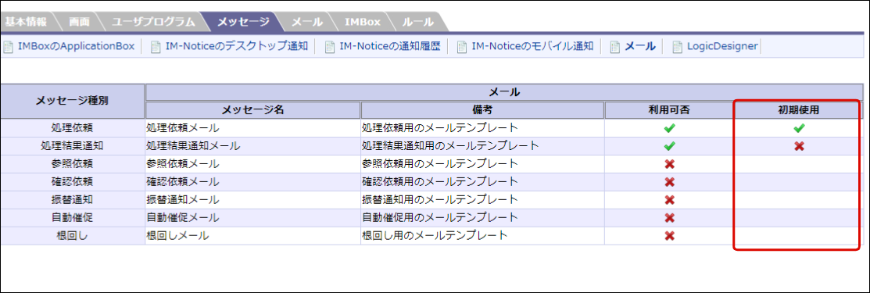Viewport: 870px width, 293px height.
Task: Click the 処理結果通知メール name cell
Action: pos(253,146)
